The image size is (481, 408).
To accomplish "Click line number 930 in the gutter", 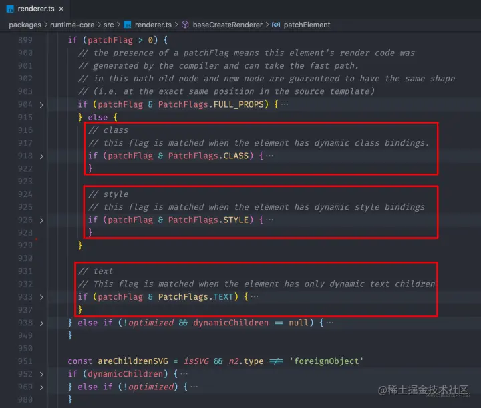I will 25,258.
